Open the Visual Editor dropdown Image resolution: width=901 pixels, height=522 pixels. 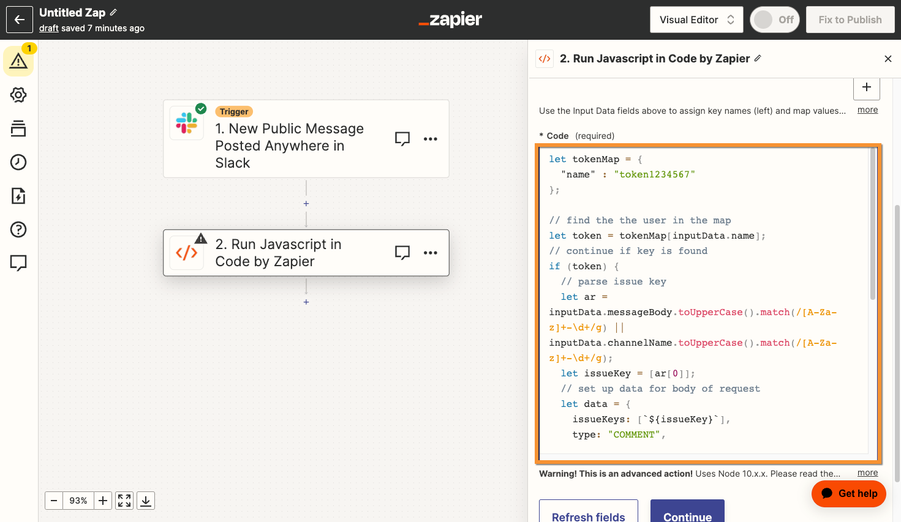coord(696,20)
